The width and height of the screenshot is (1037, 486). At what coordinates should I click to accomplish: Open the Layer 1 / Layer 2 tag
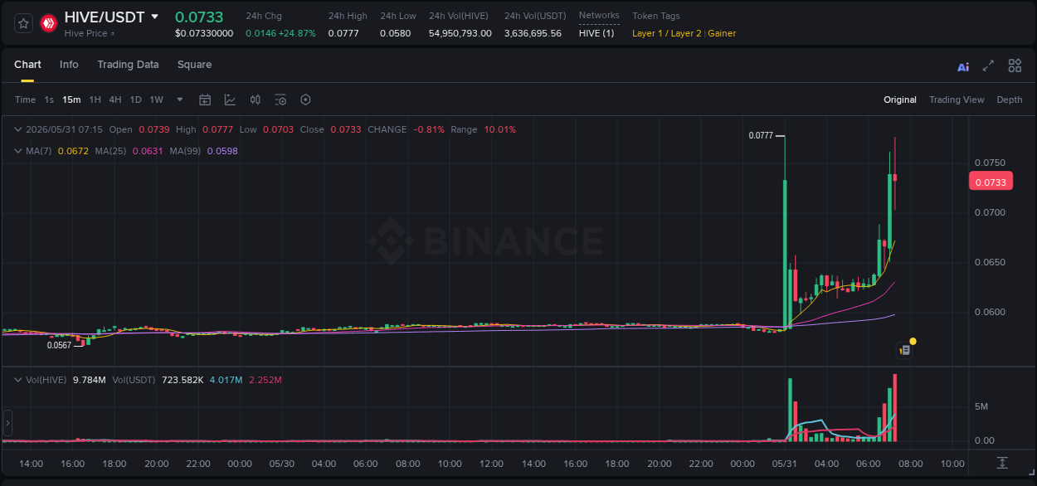(666, 33)
